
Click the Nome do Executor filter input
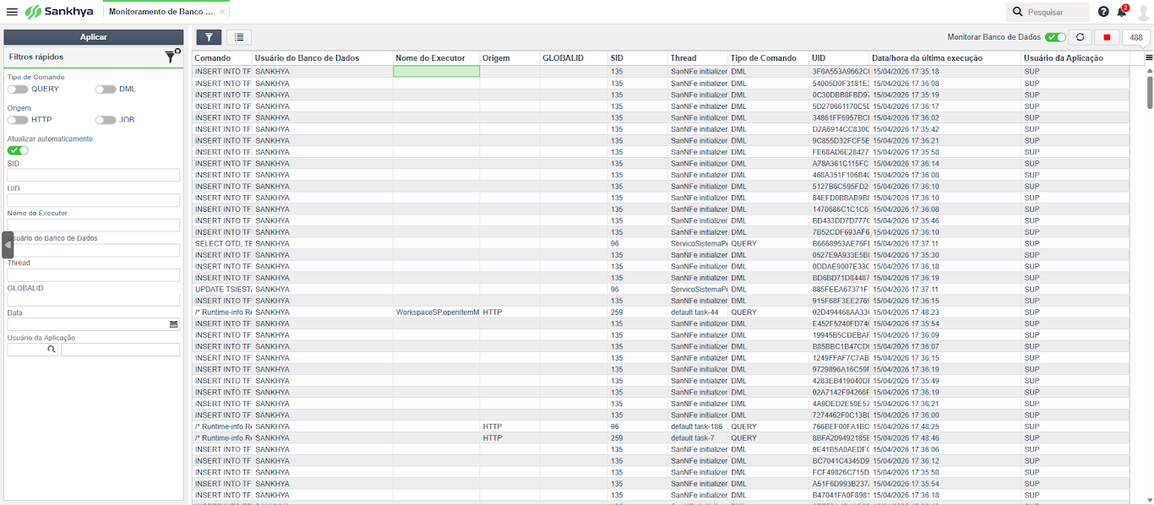click(x=94, y=225)
